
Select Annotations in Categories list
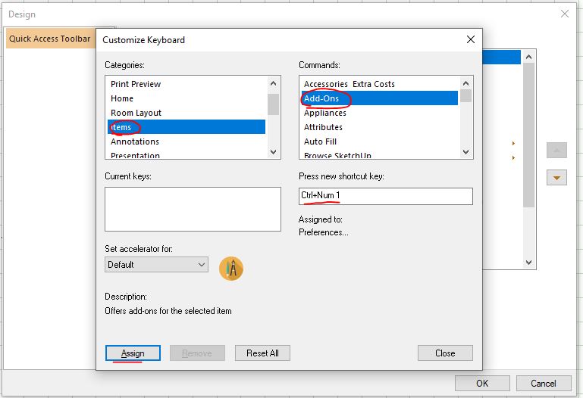[135, 141]
